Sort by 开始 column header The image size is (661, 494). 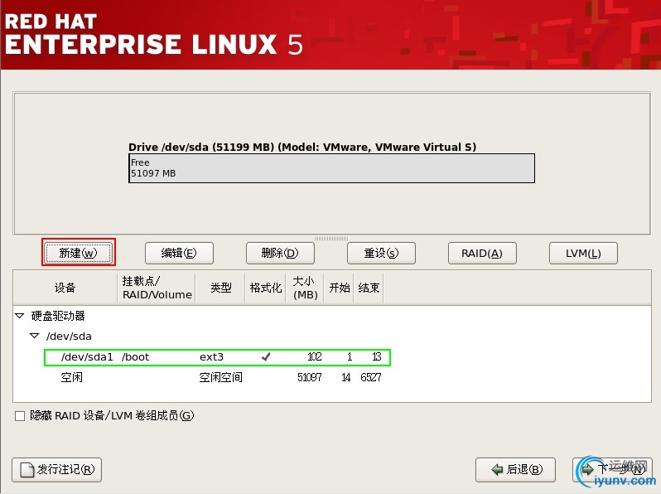click(339, 288)
